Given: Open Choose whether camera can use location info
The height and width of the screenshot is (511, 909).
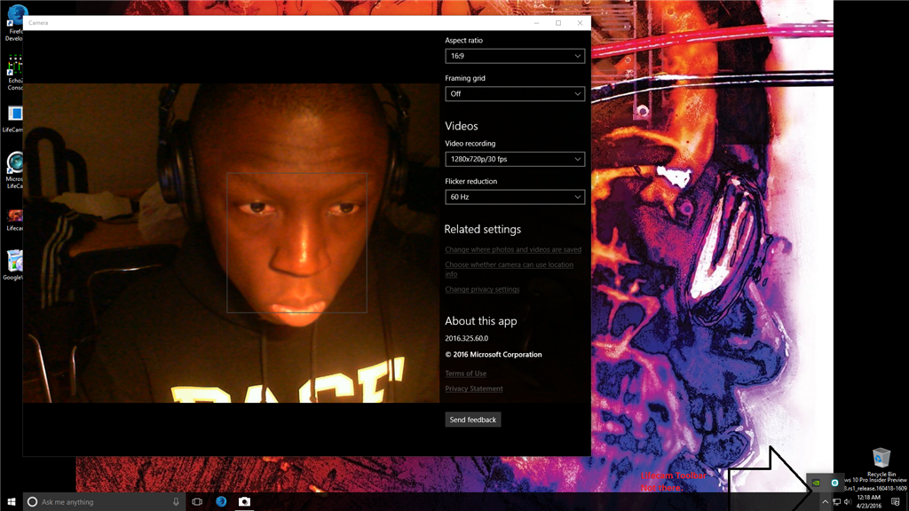Looking at the screenshot, I should [509, 270].
